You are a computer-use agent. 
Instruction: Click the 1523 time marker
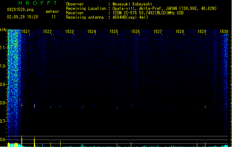coord(70,32)
